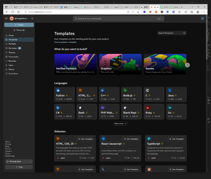The height and width of the screenshot is (179, 211).
Task: Select the Ruby language template
Action: (154, 112)
